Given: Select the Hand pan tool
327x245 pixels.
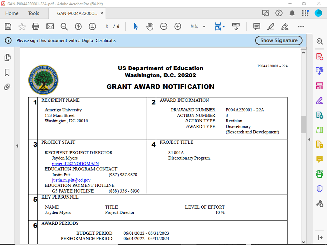Looking at the screenshot, I should 150,26.
